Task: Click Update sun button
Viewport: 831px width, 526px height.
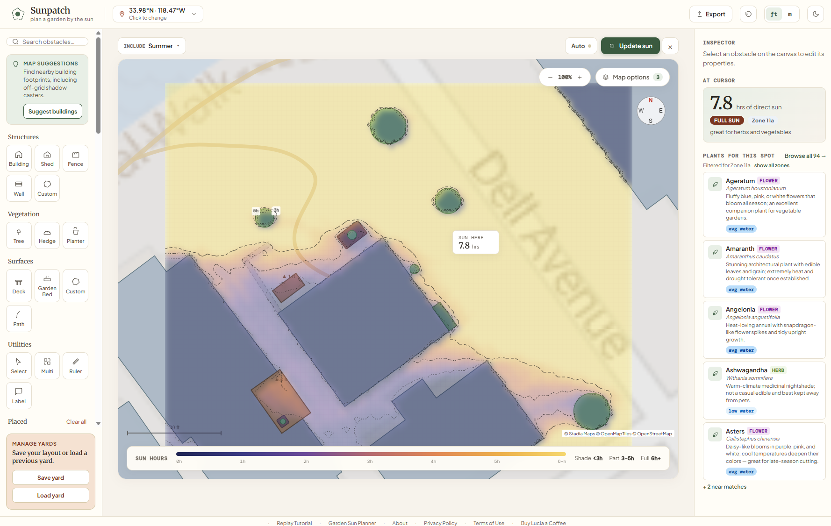Action: 630,46
